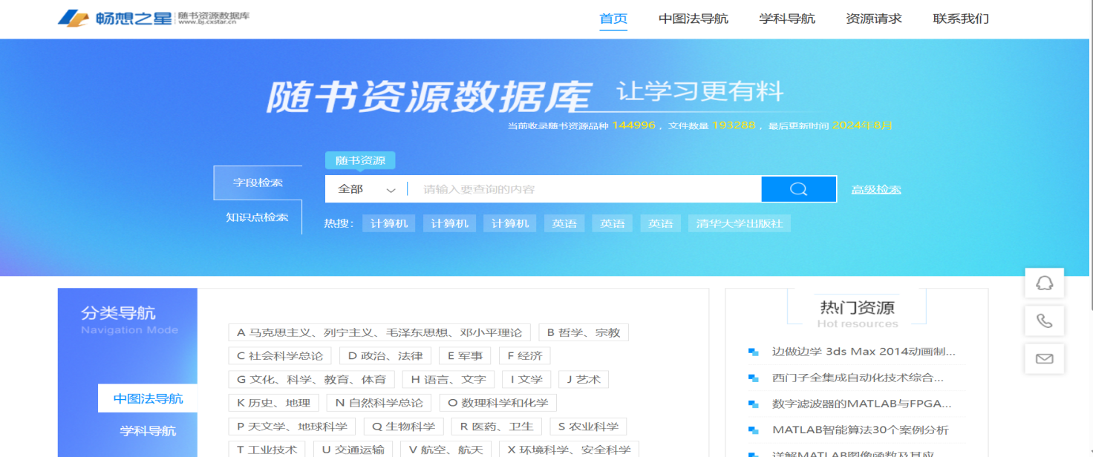The image size is (1093, 457).
Task: Click the email envelope icon
Action: tap(1044, 358)
